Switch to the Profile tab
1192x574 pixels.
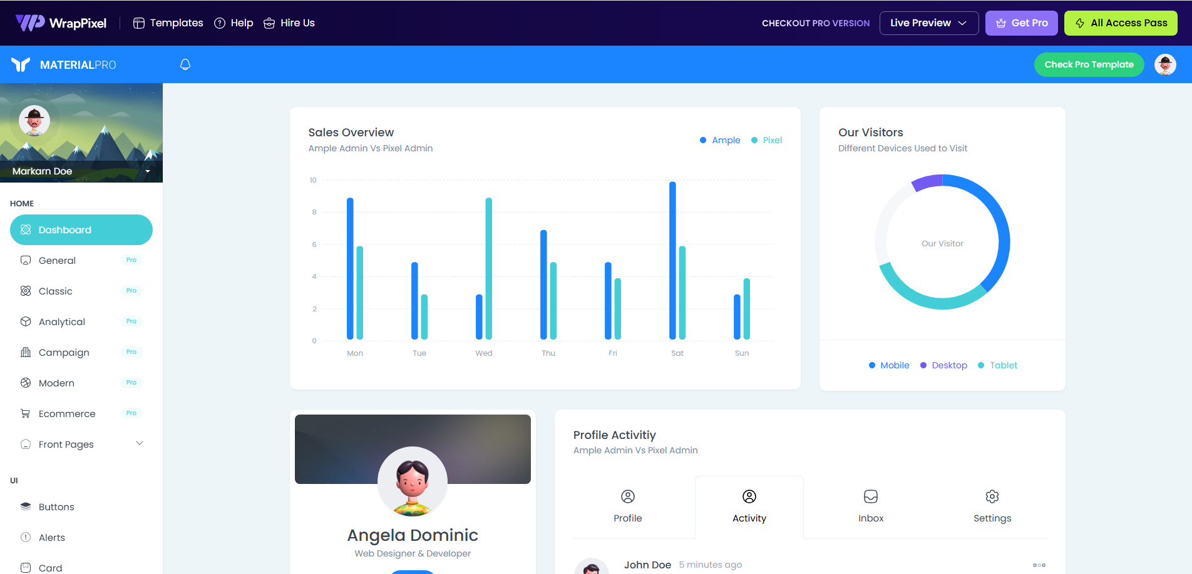tap(628, 507)
